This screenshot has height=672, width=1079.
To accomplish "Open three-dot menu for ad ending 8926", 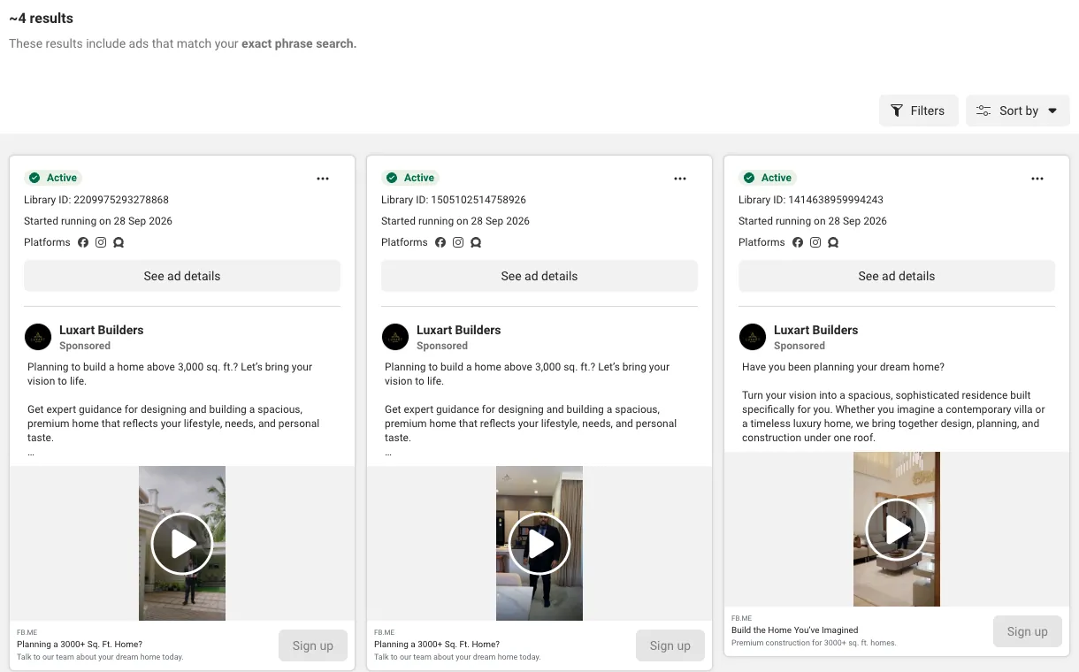I will (x=680, y=179).
